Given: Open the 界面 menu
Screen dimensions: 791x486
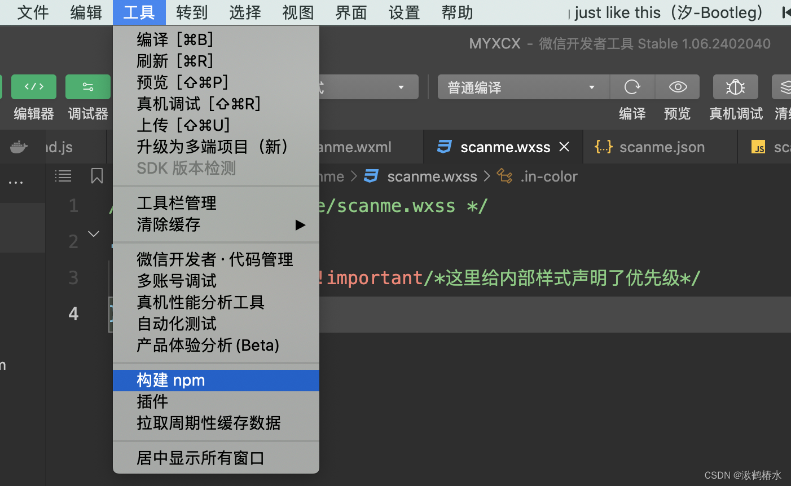Looking at the screenshot, I should pos(351,12).
